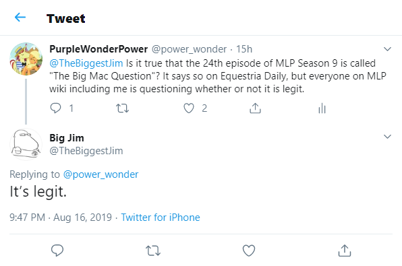Like Big Jim's "It's legit." tweet
The width and height of the screenshot is (402, 266).
[249, 251]
